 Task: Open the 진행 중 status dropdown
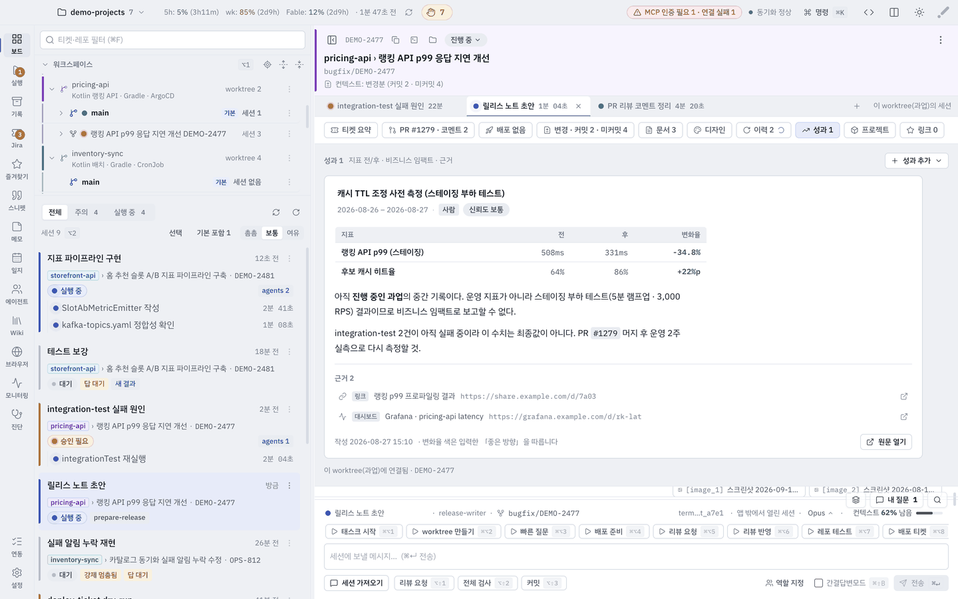[x=465, y=40]
